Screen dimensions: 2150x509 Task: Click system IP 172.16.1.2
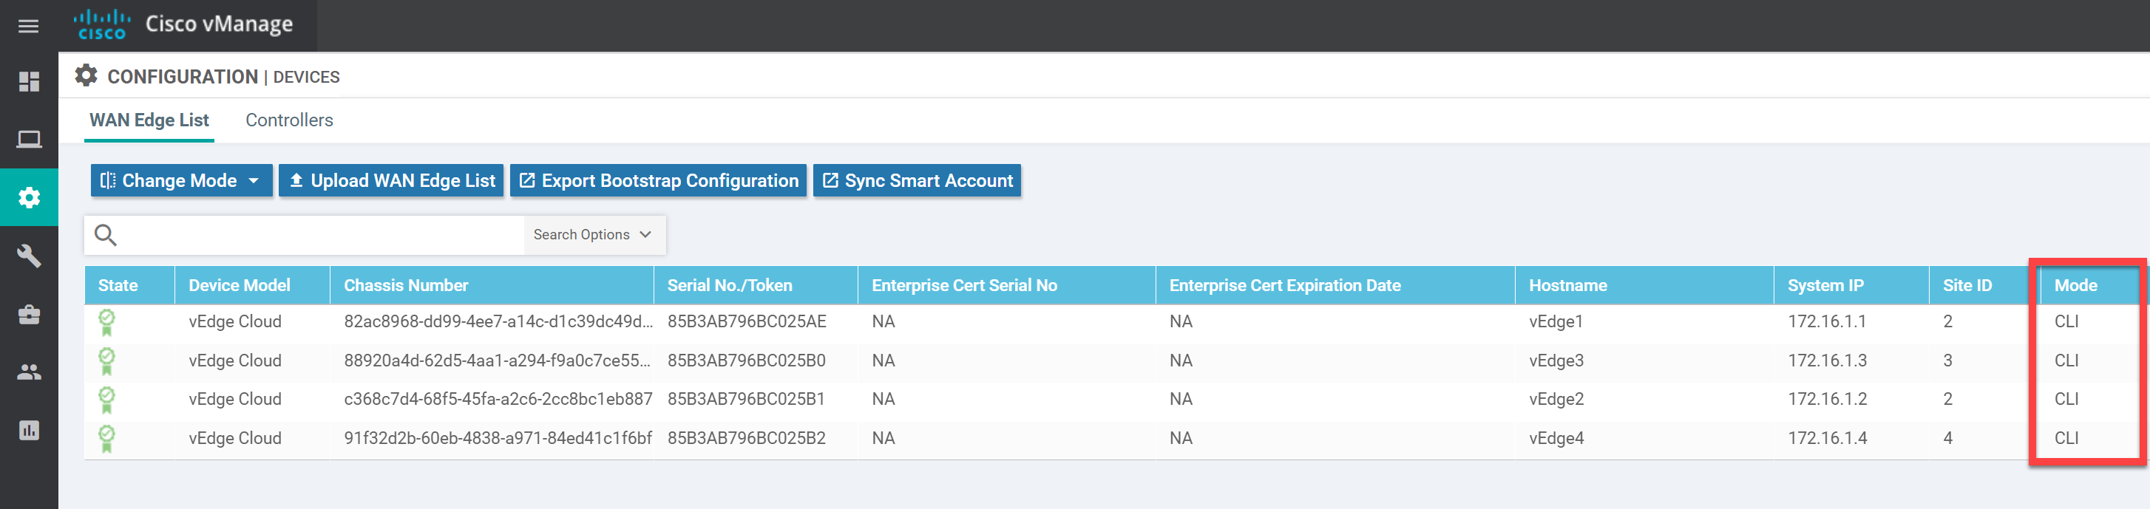click(1827, 400)
